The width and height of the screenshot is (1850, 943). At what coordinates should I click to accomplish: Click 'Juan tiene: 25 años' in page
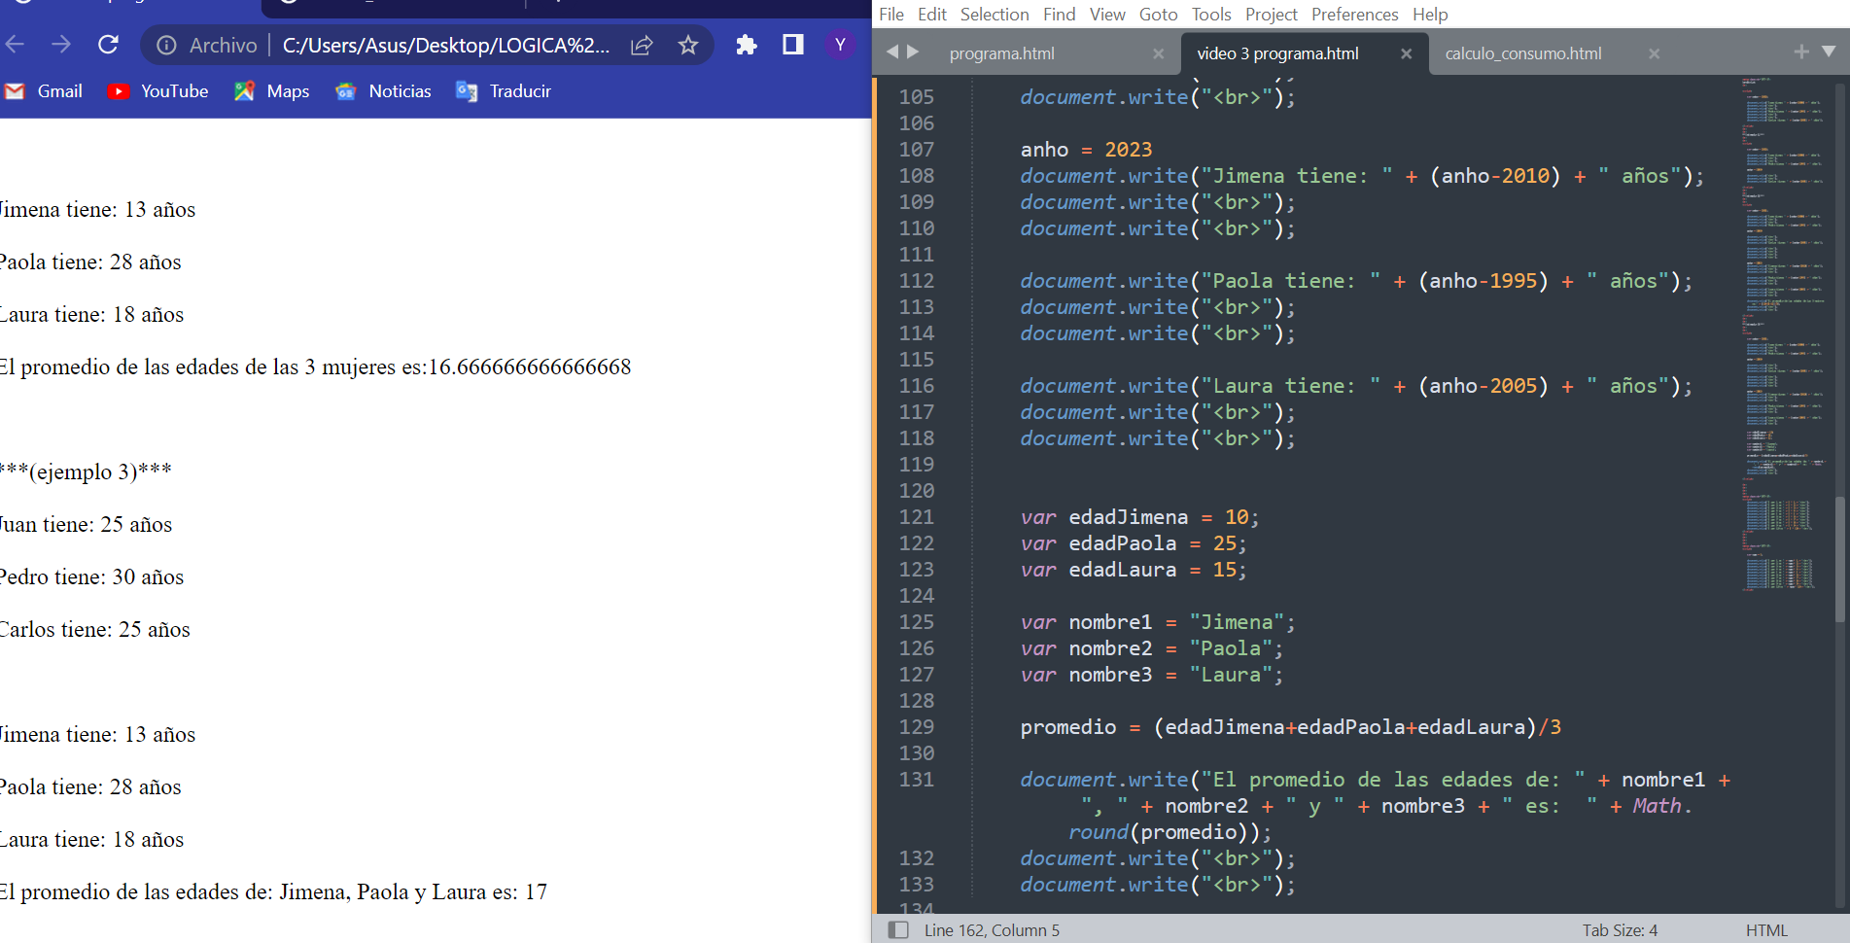point(86,525)
